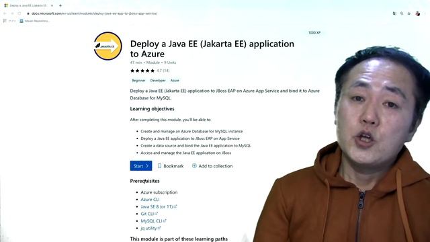Click 'Create and manage an Azure Database' bullet

pyautogui.click(x=191, y=132)
